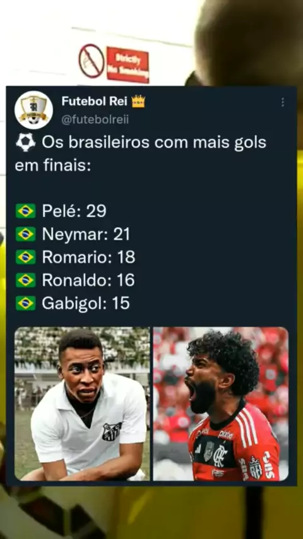Click the Brazil flag next to Ronaldo

coord(25,280)
